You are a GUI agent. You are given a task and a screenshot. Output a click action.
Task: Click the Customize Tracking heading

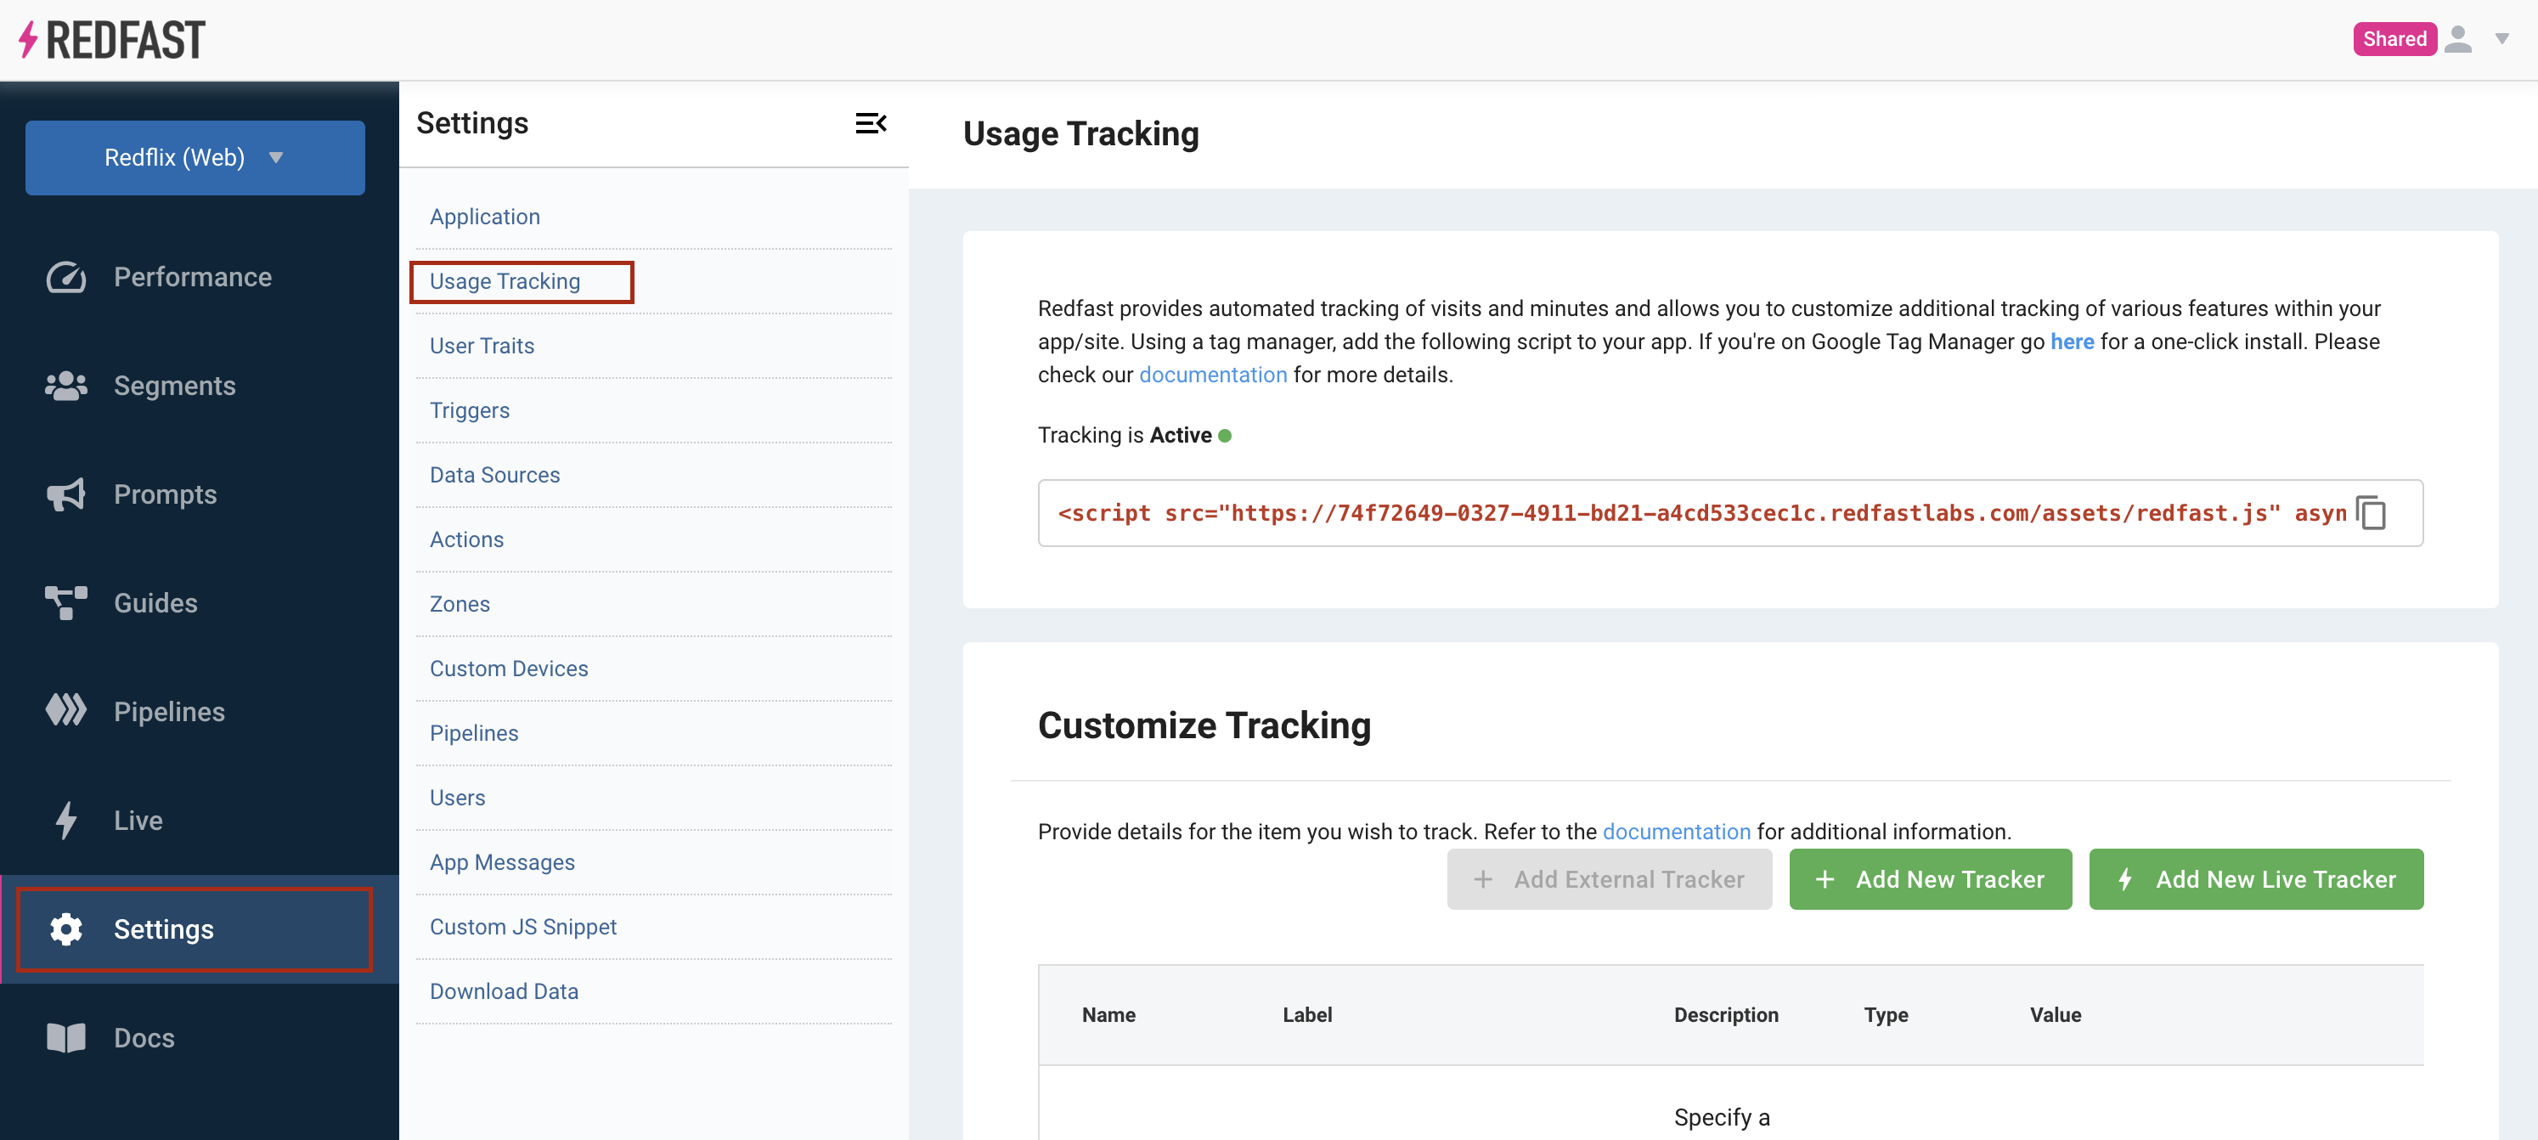tap(1204, 726)
